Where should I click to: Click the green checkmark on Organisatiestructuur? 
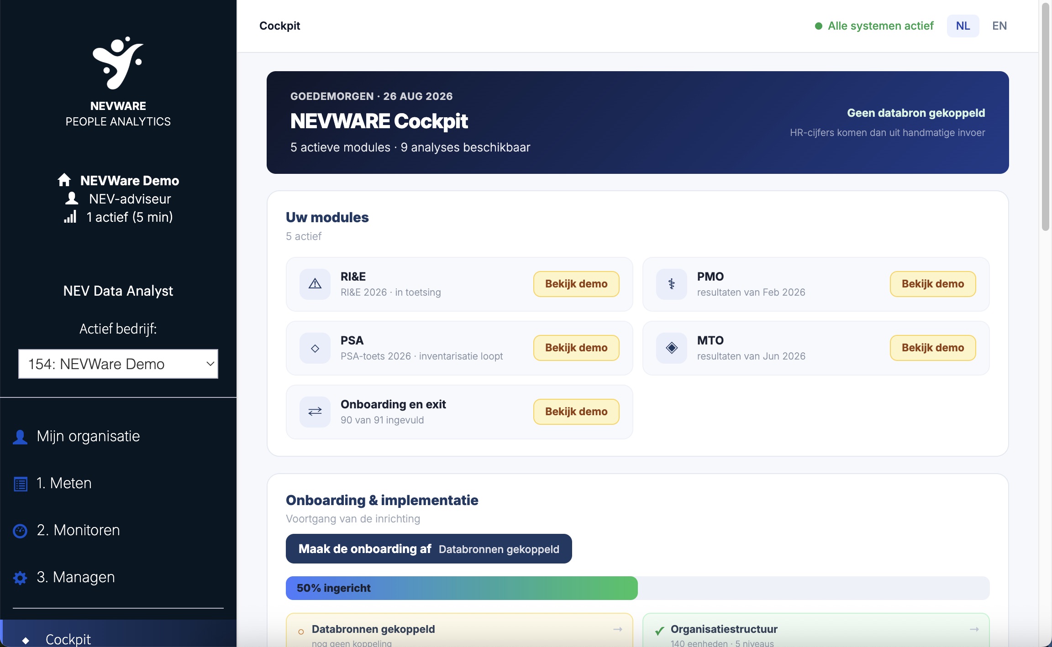click(x=659, y=631)
